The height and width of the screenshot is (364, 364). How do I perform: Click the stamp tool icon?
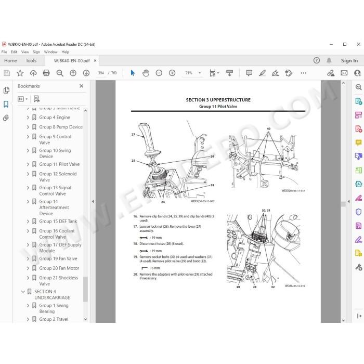tap(289, 73)
